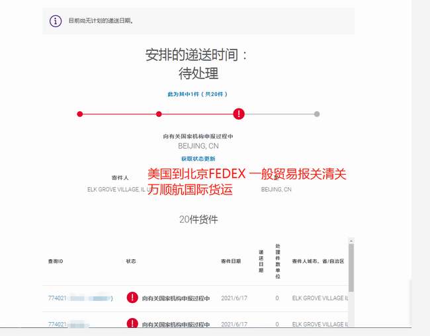Image resolution: width=430 pixels, height=336 pixels.
Task: Click BEIJING, CN under the status text
Action: (198, 146)
